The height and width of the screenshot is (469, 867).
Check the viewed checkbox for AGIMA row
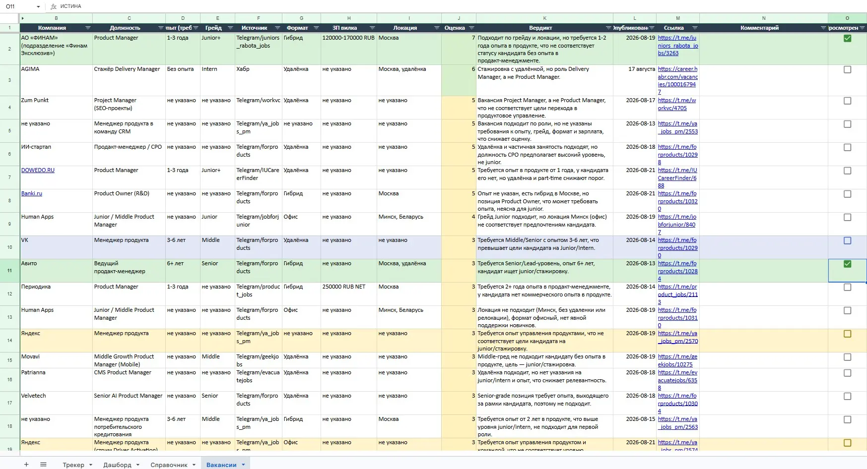847,69
